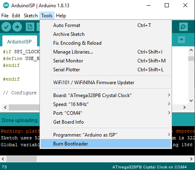This screenshot has height=170, width=195.
Task: Open Serial Monitor from Tools menu
Action: (106, 61)
